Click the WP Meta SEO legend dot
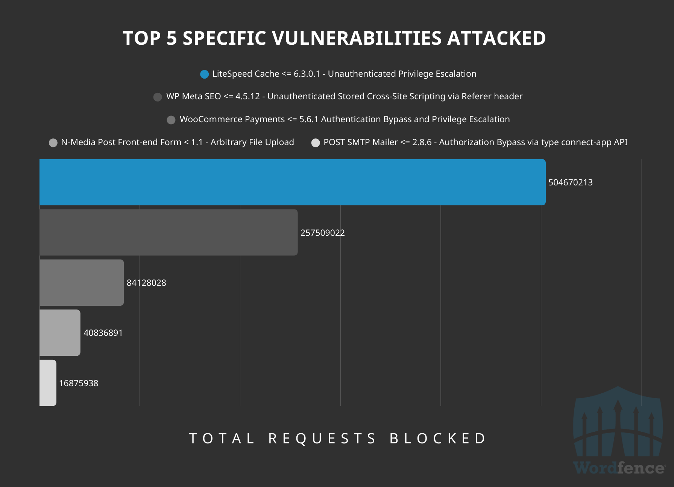Viewport: 674px width, 487px height. (x=158, y=97)
